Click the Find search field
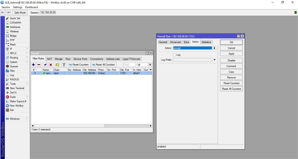298x159 pixels. tap(129, 65)
